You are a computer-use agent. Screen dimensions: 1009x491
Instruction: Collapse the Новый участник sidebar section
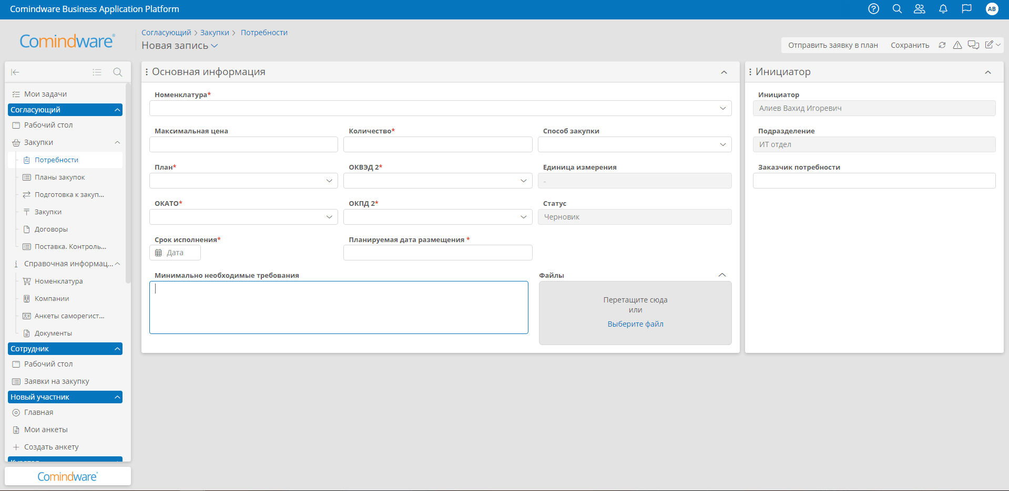pyautogui.click(x=117, y=397)
